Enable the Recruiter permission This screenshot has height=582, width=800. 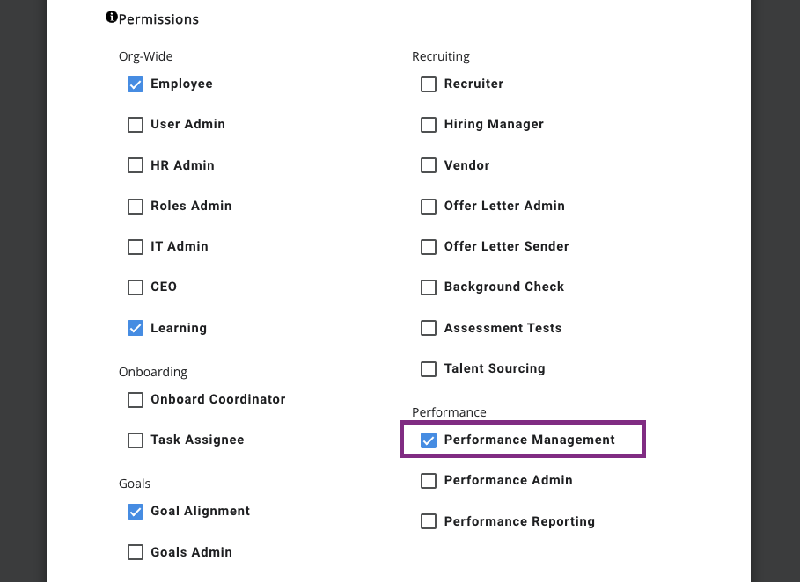pyautogui.click(x=429, y=84)
